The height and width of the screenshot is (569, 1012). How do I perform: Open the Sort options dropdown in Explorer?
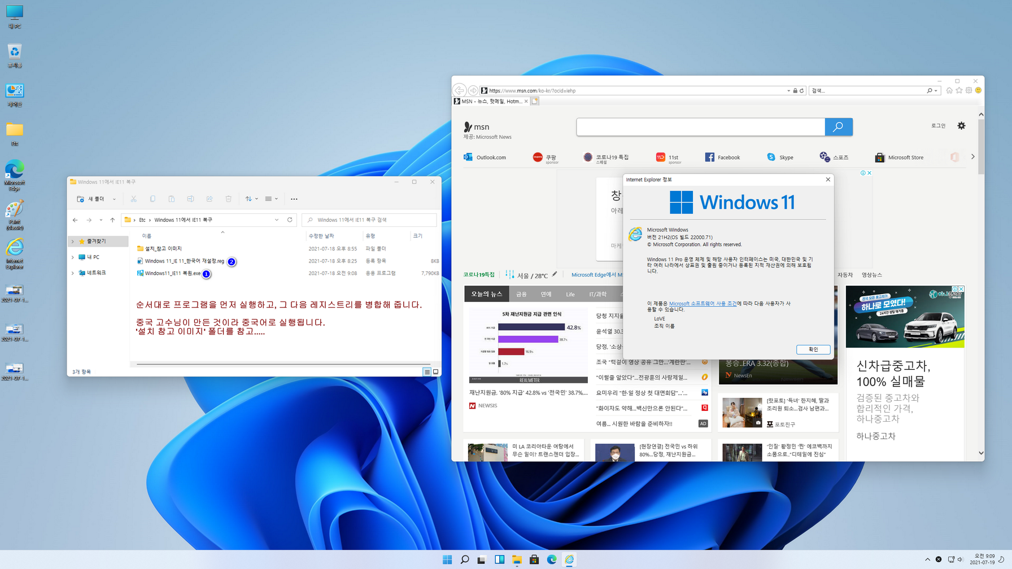coord(252,199)
